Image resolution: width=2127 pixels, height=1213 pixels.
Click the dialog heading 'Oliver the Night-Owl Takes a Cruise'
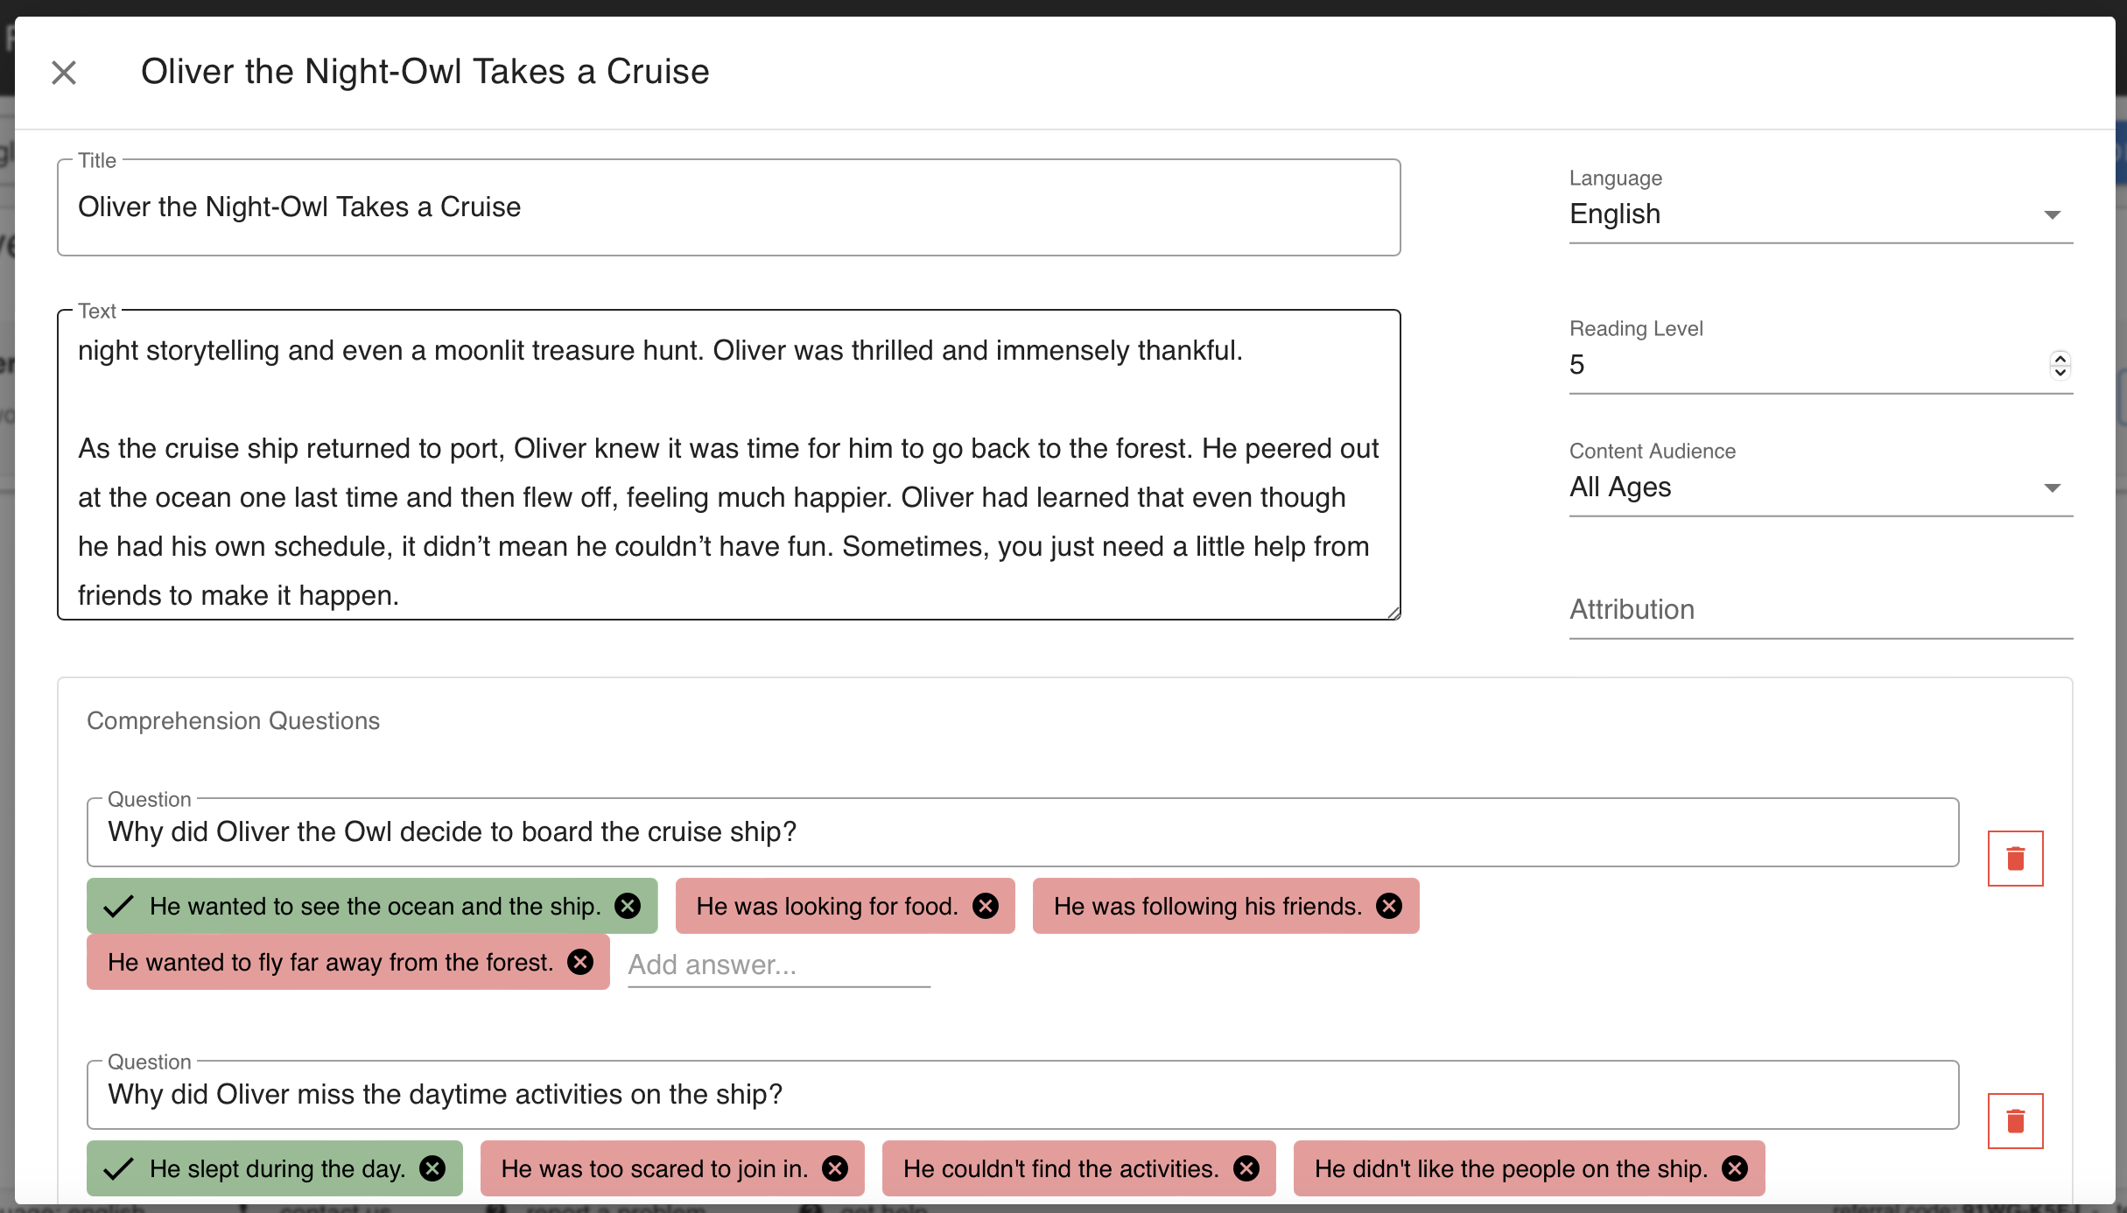click(x=425, y=72)
